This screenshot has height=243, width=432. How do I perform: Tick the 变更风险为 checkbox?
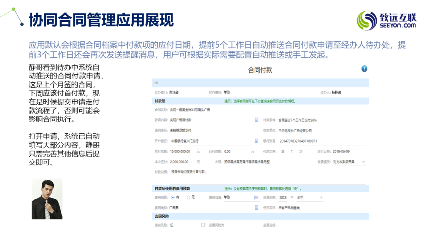click(x=203, y=225)
